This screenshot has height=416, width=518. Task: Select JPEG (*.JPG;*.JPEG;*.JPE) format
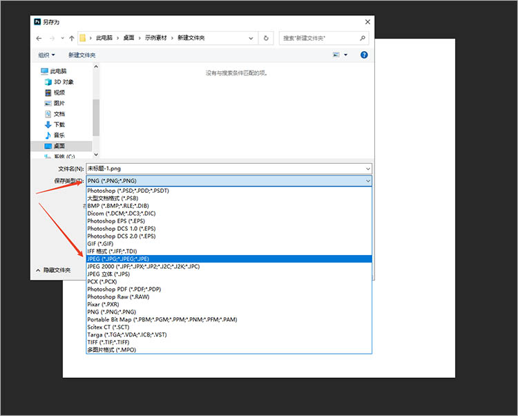point(229,259)
